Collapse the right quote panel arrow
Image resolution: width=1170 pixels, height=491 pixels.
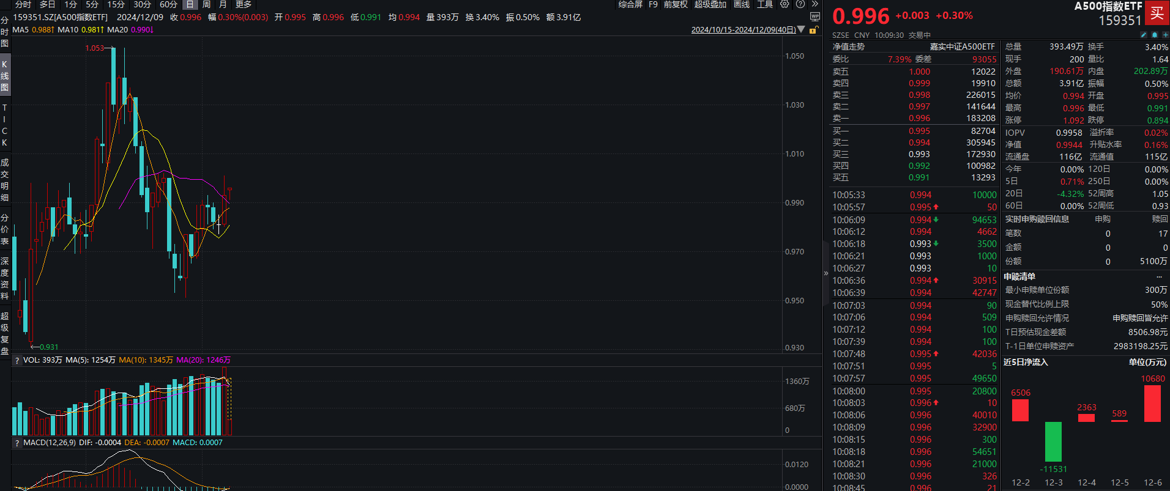click(825, 273)
